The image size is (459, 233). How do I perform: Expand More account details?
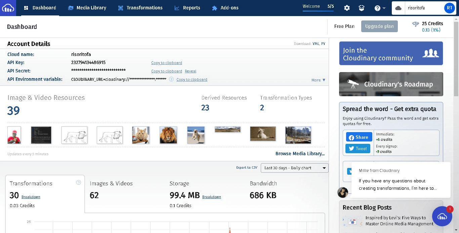pos(319,80)
